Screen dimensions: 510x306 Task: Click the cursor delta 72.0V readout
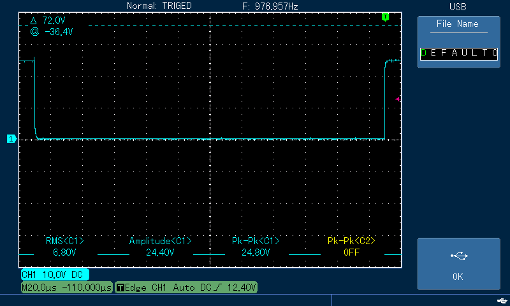point(48,21)
